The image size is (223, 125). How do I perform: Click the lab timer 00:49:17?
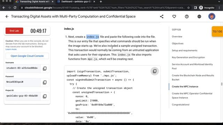click(38, 31)
